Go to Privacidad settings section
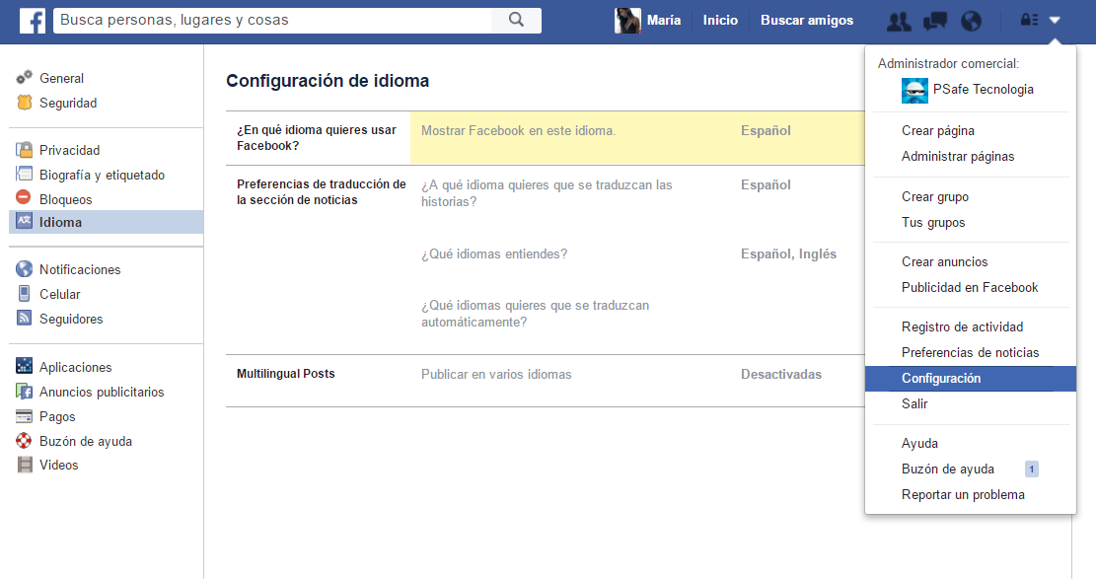Viewport: 1096px width, 579px height. click(x=69, y=151)
